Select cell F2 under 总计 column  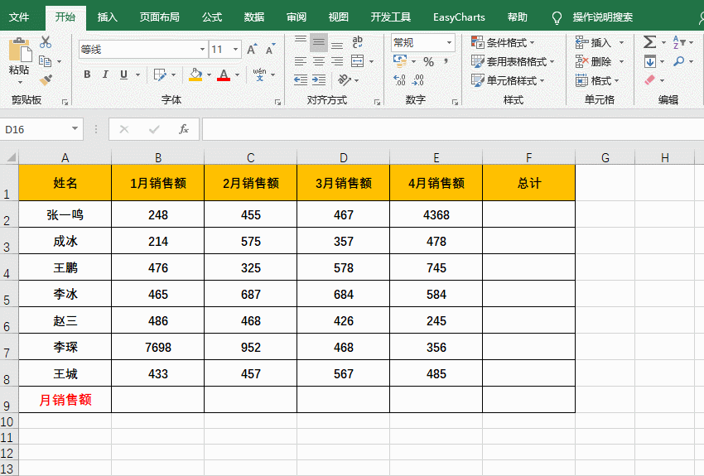528,215
